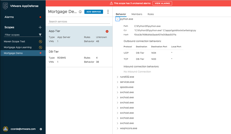Viewport: 231px width, 134px height.
Task: Click the red alarm badge on App-Tier
Action: pyautogui.click(x=107, y=31)
